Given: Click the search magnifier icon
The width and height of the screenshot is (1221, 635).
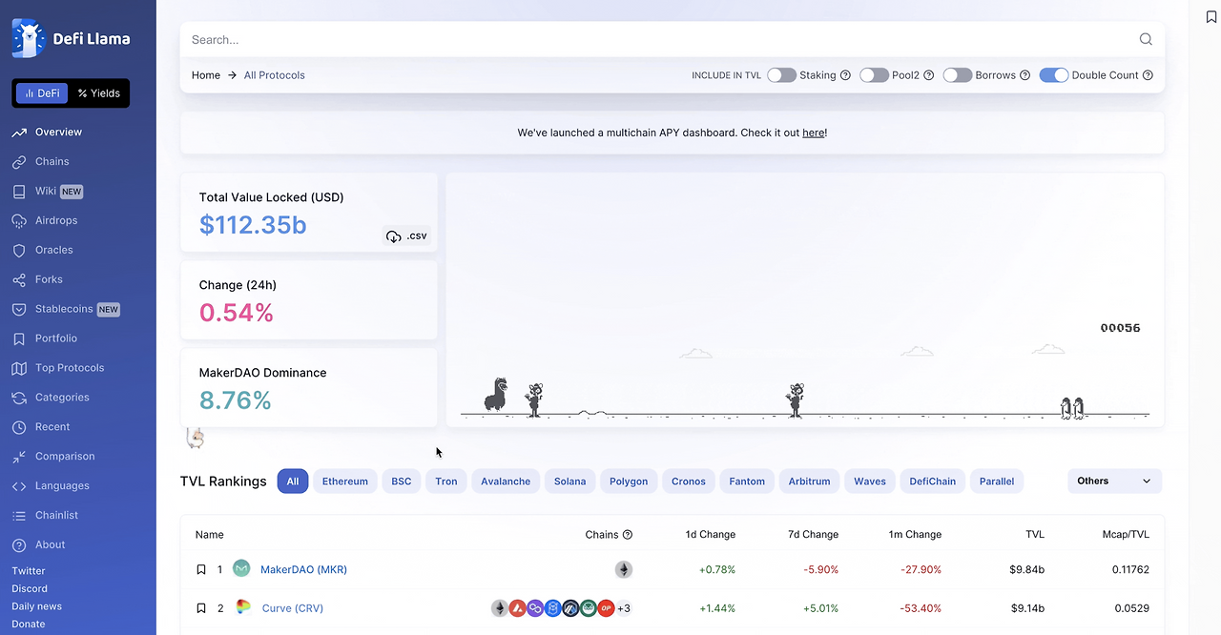Looking at the screenshot, I should [x=1146, y=39].
